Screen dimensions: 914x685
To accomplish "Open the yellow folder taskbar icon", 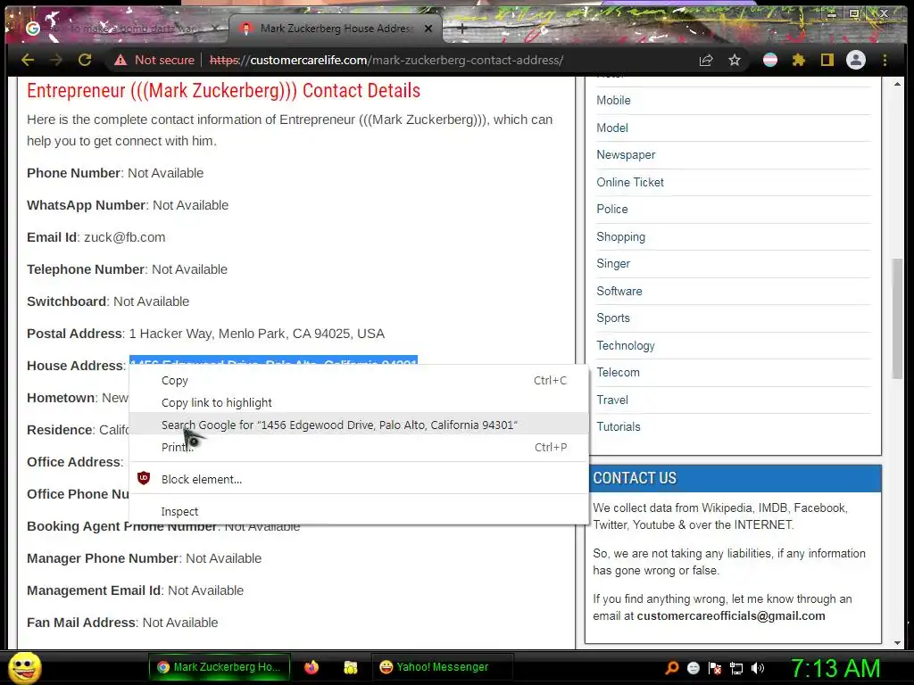I will (x=350, y=667).
